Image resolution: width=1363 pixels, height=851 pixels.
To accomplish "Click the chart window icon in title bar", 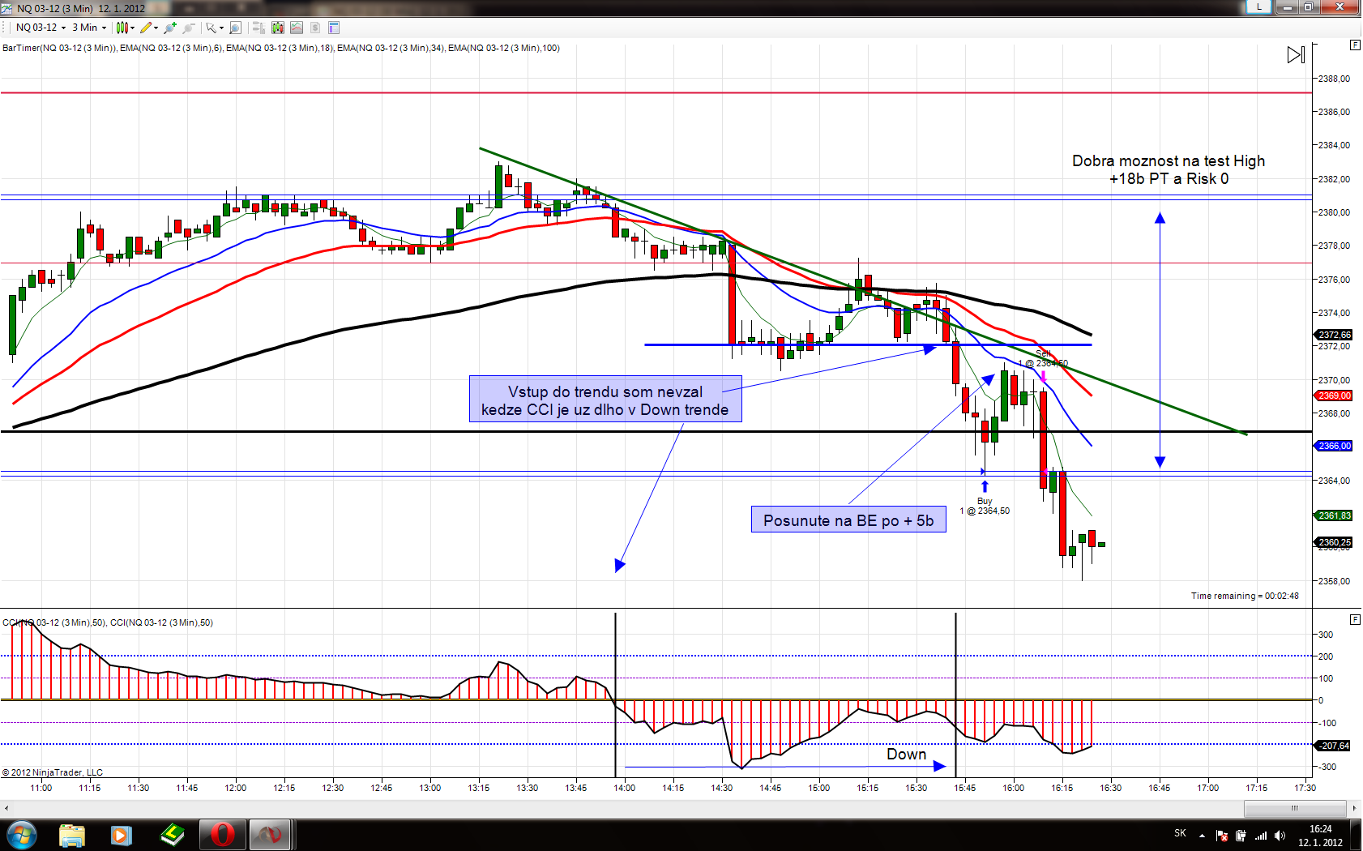I will (x=7, y=8).
